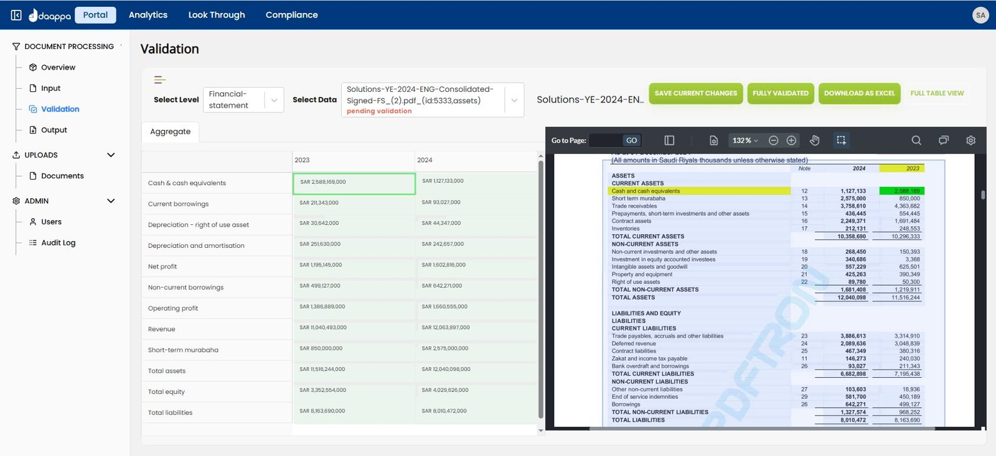Open the Compliance menu
Image resolution: width=996 pixels, height=456 pixels.
[x=292, y=15]
